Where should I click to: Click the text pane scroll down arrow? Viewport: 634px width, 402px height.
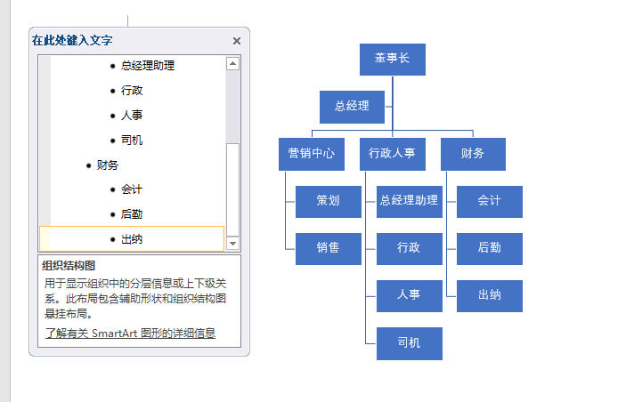[232, 243]
